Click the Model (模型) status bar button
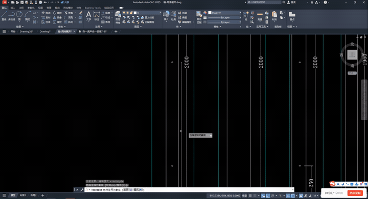The height and width of the screenshot is (199, 368). [244, 196]
